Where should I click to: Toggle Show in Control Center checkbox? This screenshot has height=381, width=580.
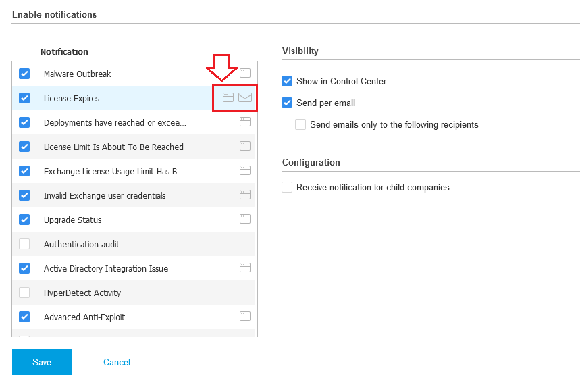click(287, 81)
